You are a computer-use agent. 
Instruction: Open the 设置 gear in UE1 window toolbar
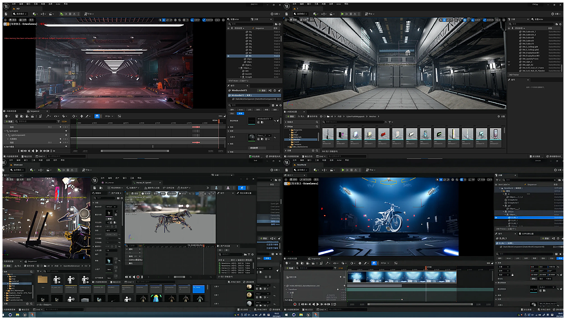pos(275,14)
